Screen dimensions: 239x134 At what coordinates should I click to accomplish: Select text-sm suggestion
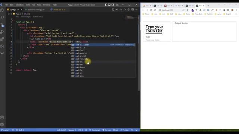103,64
